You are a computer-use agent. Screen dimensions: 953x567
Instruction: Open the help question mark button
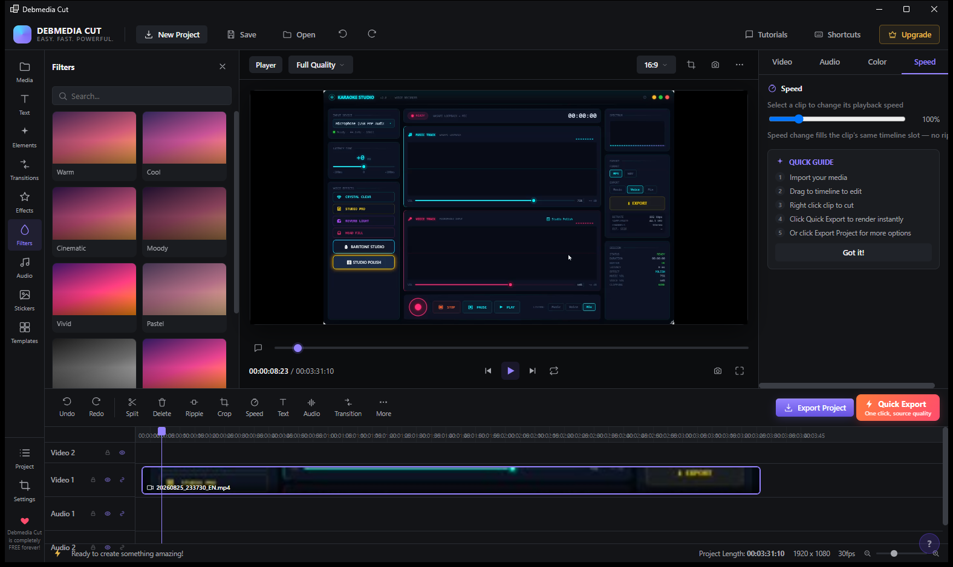[929, 543]
